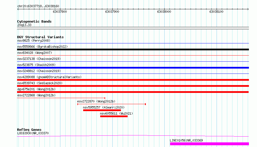
Task: Click the magenta LINC01056 exon bar
Action: pyautogui.click(x=209, y=144)
